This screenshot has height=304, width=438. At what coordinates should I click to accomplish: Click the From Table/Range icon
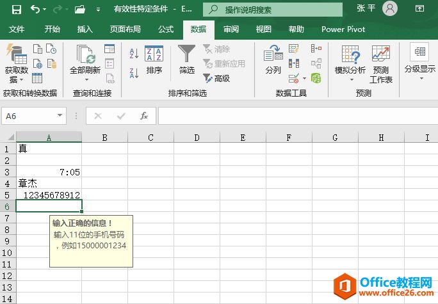click(x=37, y=79)
